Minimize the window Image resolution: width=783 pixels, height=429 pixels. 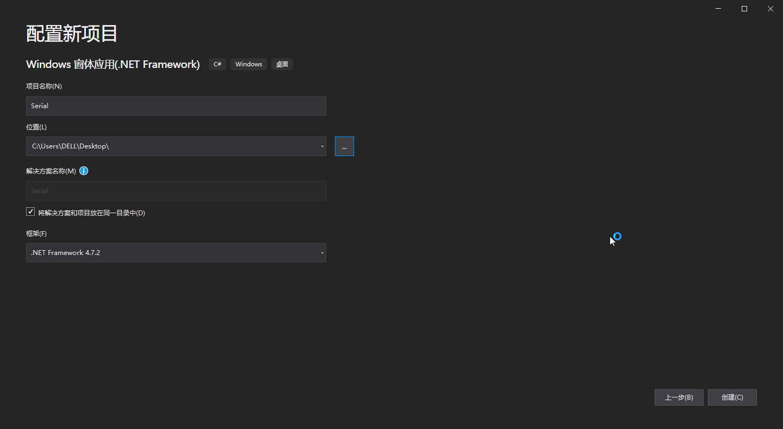718,9
